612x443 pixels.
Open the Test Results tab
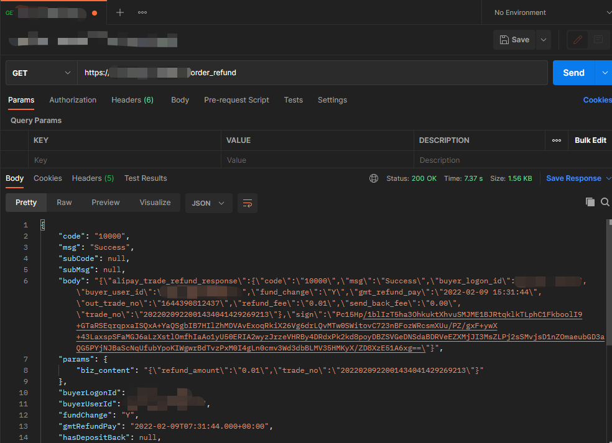click(146, 178)
